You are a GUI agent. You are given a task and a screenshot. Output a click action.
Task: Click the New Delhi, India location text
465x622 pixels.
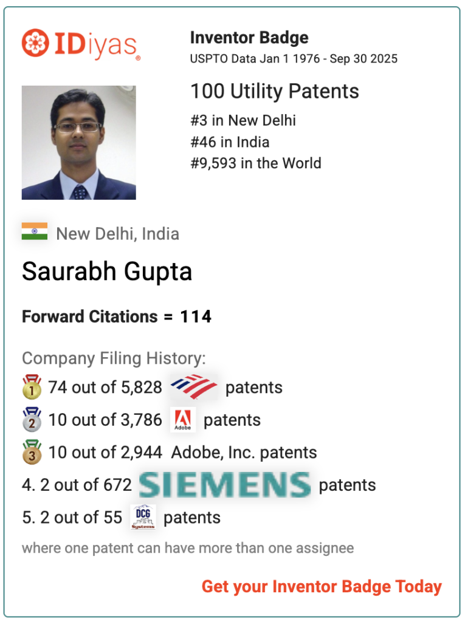[x=117, y=234]
